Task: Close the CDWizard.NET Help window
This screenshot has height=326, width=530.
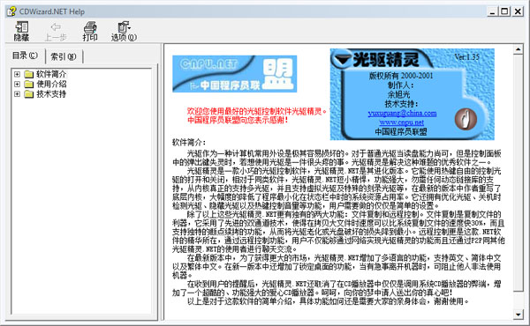Action: point(518,11)
